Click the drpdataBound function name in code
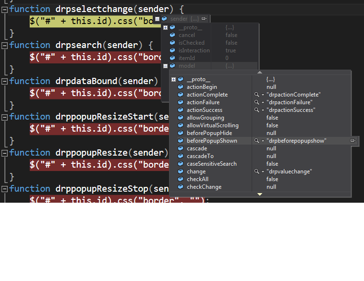364x281 pixels. pos(86,82)
